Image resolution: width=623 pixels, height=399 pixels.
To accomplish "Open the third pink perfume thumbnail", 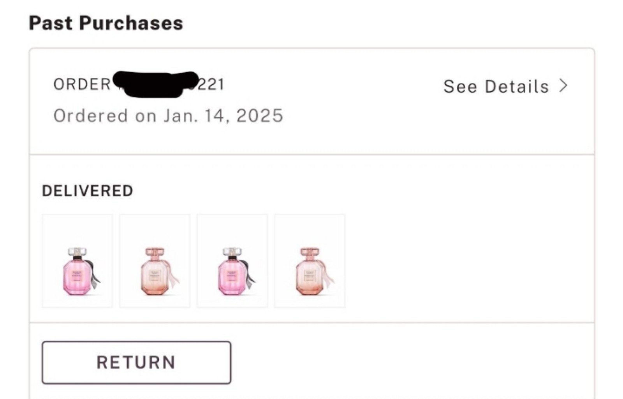I will [x=232, y=261].
